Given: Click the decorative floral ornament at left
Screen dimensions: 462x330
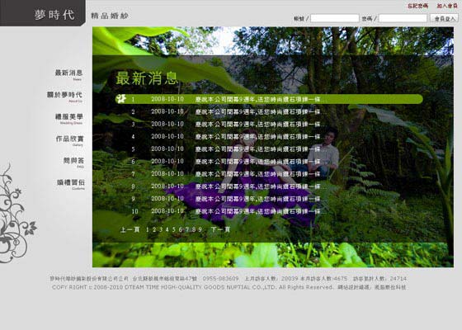Looking at the screenshot, I should pyautogui.click(x=17, y=214).
